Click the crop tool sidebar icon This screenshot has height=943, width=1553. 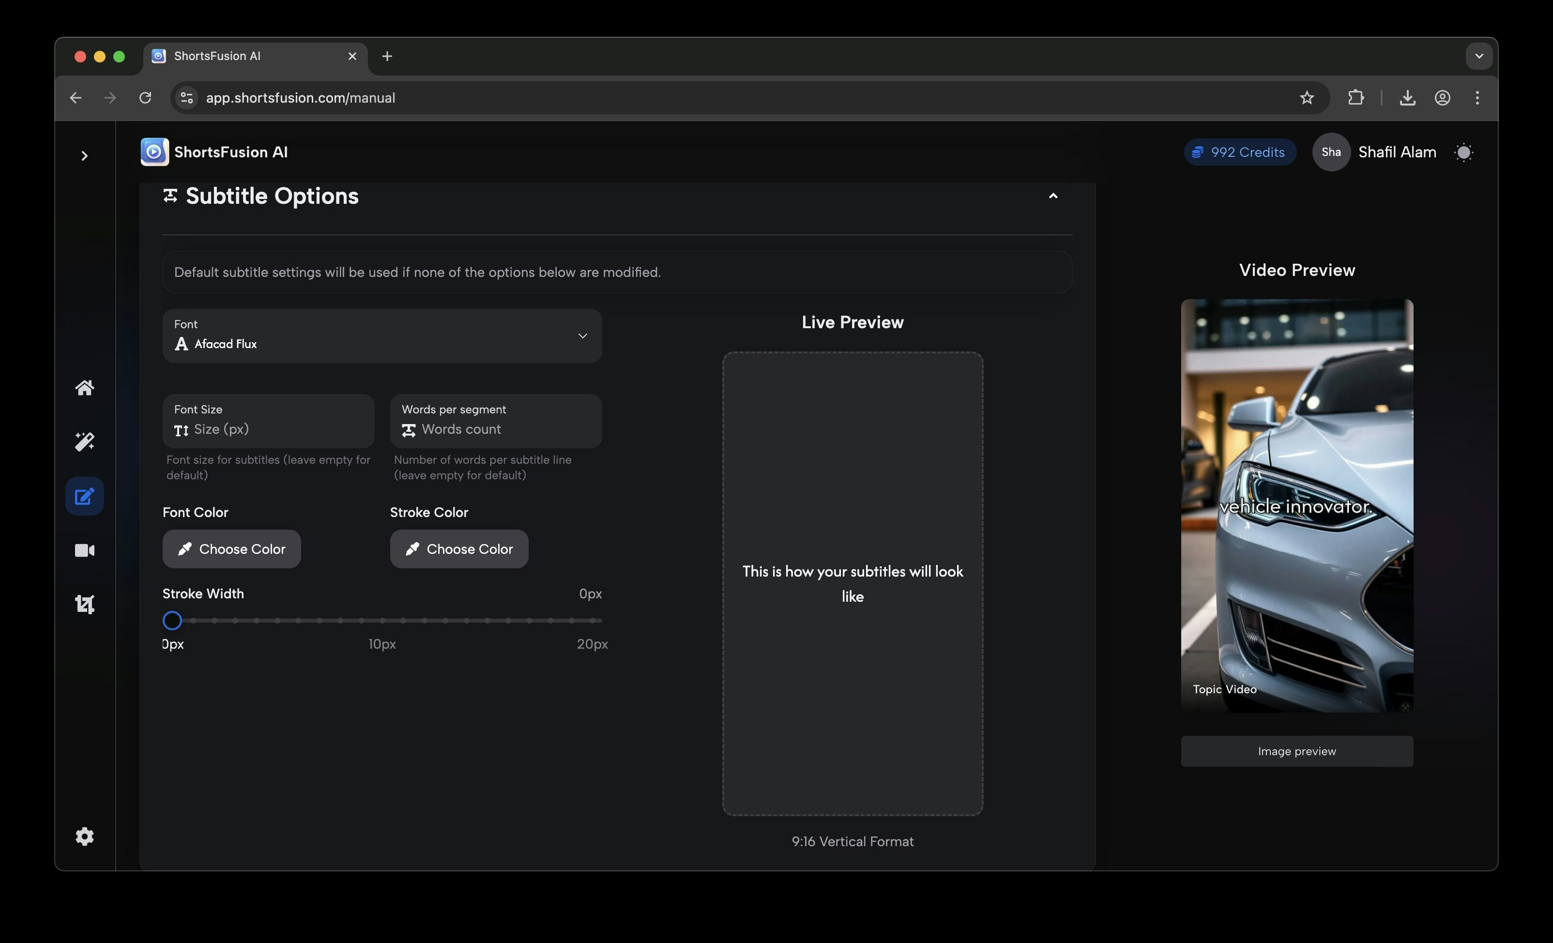click(x=84, y=605)
